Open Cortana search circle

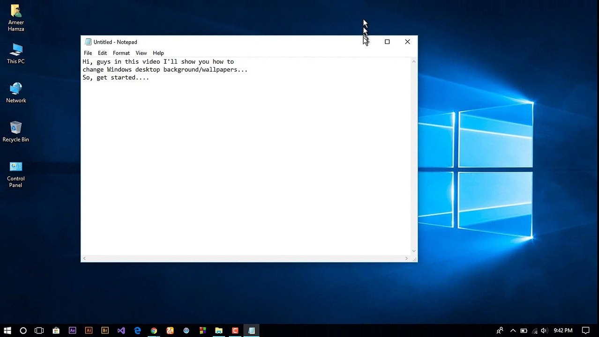click(x=23, y=330)
